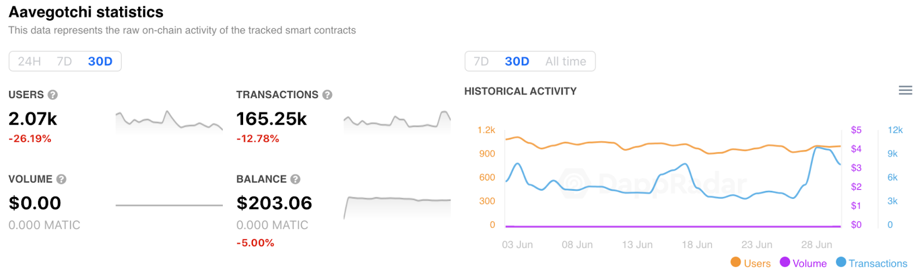Click the Balance sparkline chart

(397, 206)
